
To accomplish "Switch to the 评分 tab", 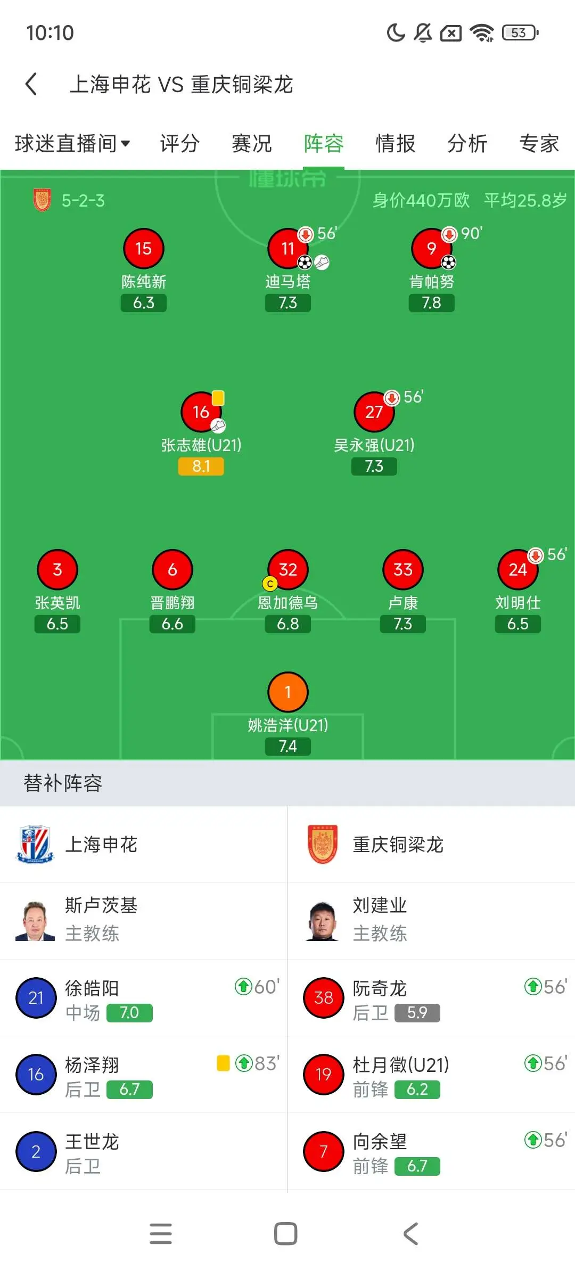I will [180, 143].
